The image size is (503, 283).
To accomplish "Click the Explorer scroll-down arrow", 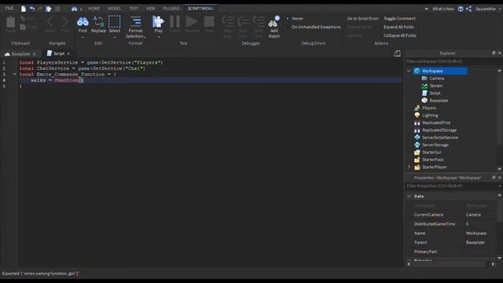I will (500, 168).
